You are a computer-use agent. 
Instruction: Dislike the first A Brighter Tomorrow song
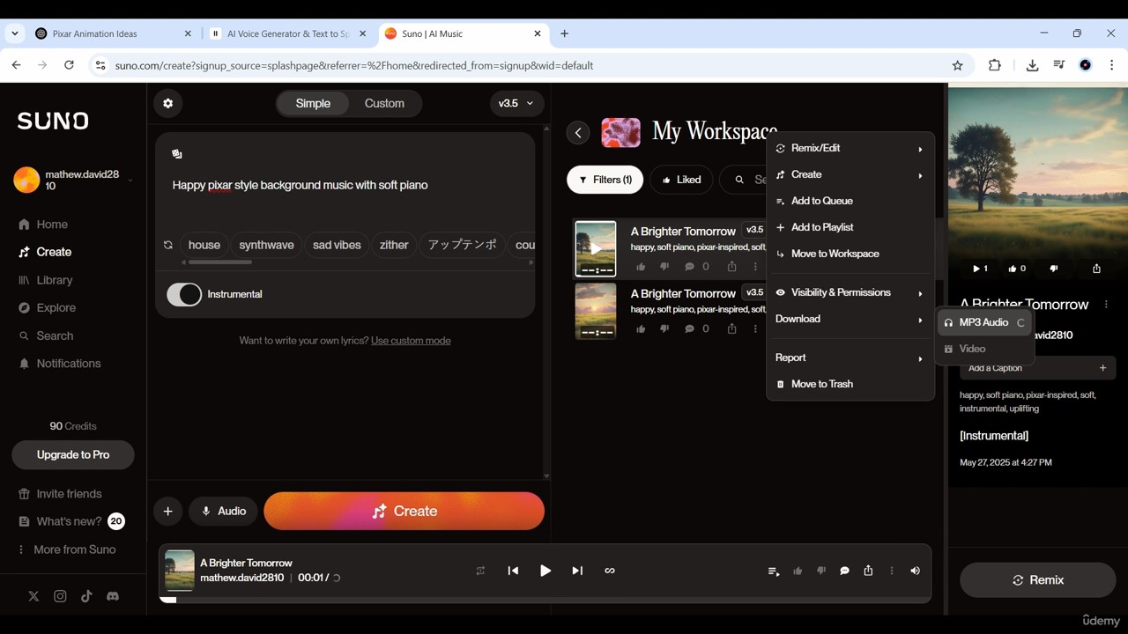coord(664,266)
